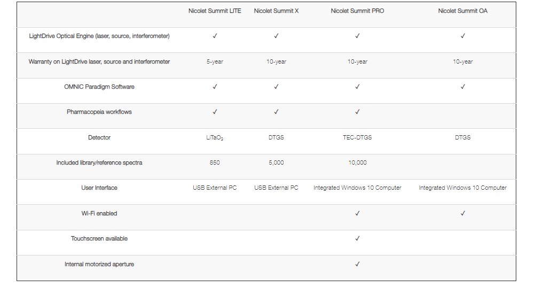The image size is (535, 287).
Task: Click Wi-Fi enabled checkmark for Summit OA
Action: [463, 213]
